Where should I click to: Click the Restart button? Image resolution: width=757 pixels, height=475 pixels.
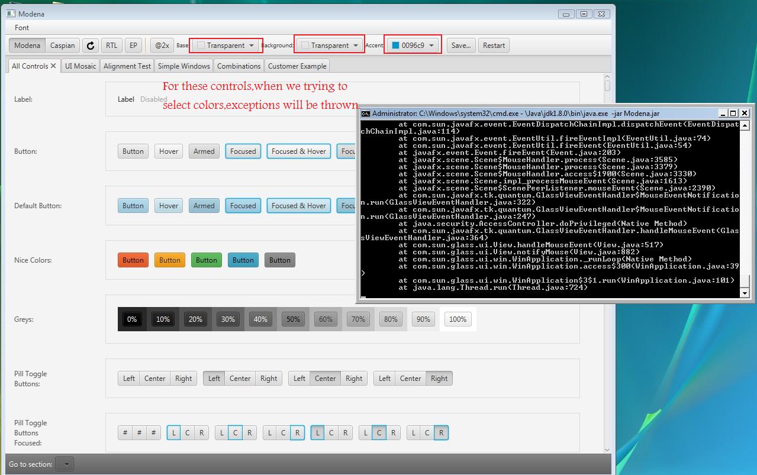pyautogui.click(x=494, y=46)
